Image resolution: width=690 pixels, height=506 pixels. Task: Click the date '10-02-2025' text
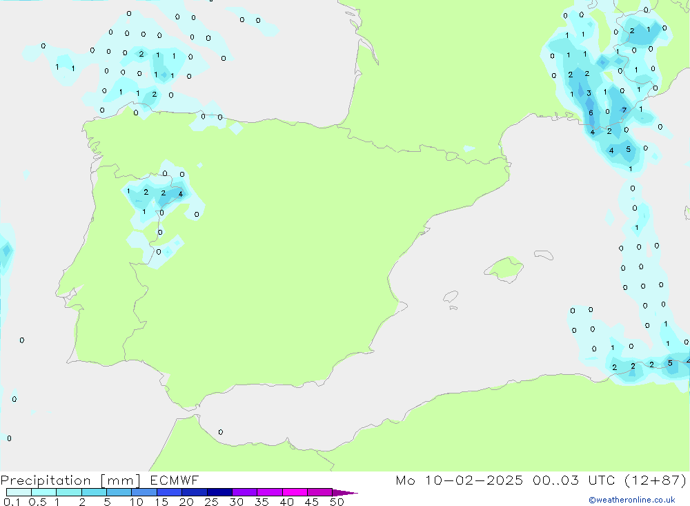tap(474, 480)
